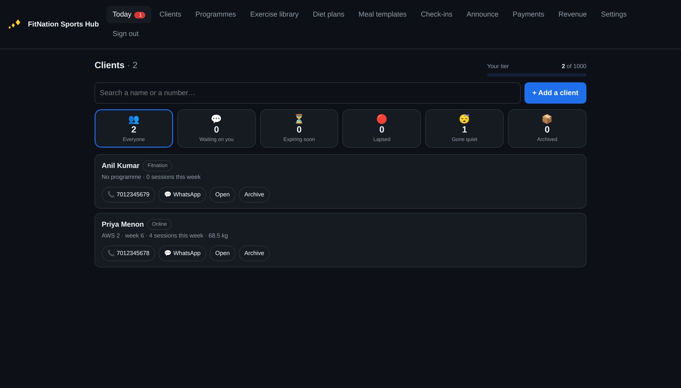Click the '2 of 1000' tier count
Viewport: 681px width, 388px height.
point(574,66)
